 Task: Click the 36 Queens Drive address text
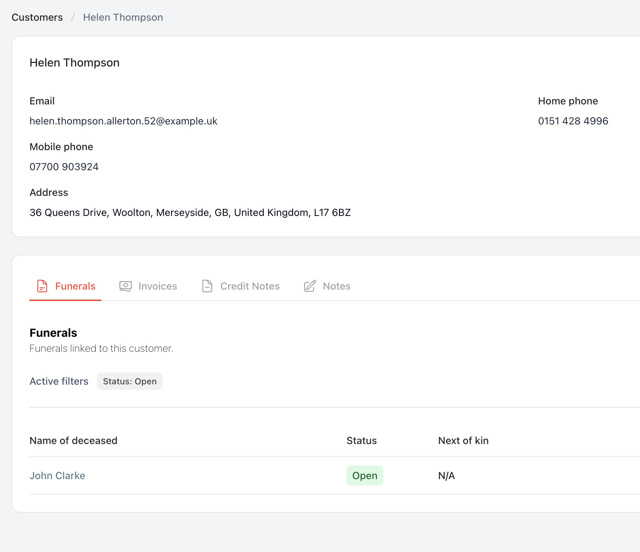point(190,212)
